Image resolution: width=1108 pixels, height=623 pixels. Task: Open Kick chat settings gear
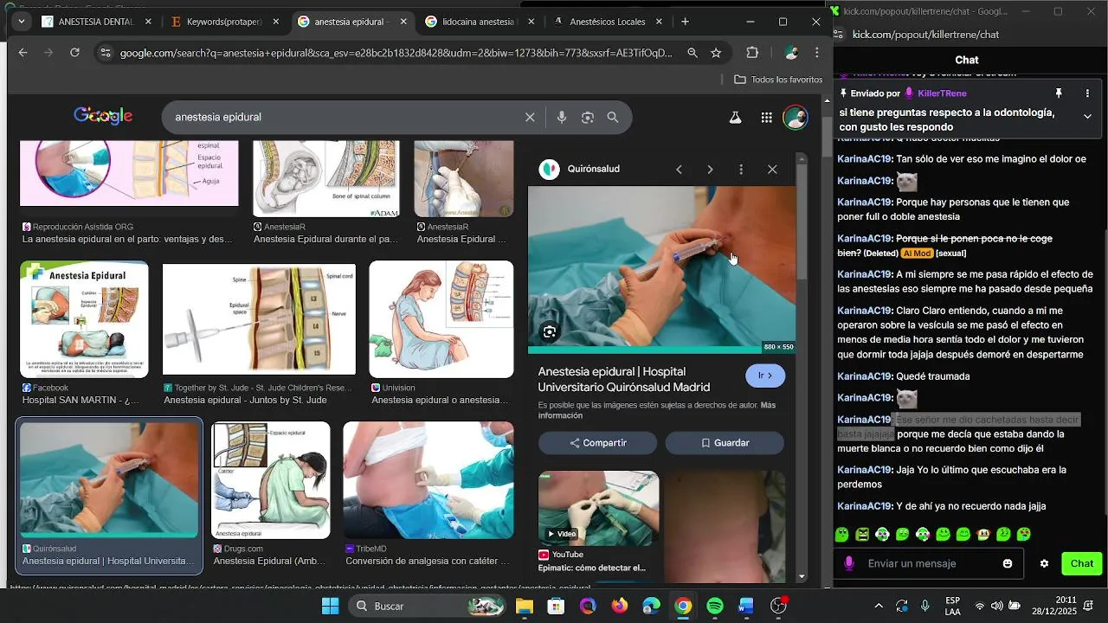point(1044,563)
